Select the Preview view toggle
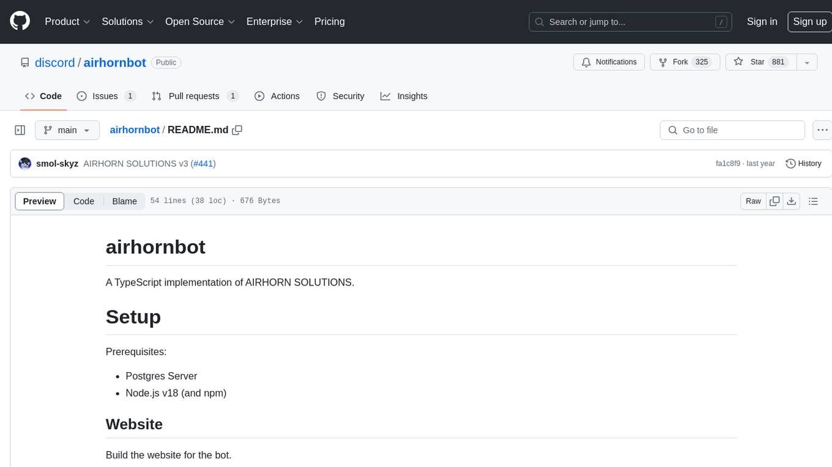 point(40,201)
